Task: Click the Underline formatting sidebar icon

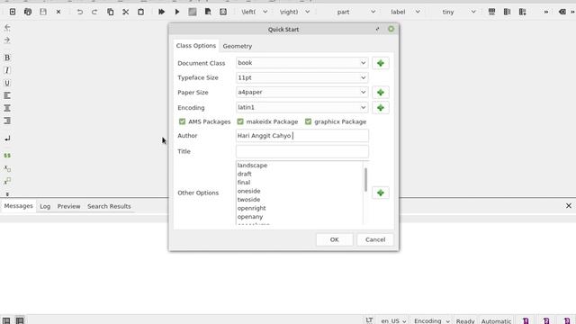Action: [7, 83]
